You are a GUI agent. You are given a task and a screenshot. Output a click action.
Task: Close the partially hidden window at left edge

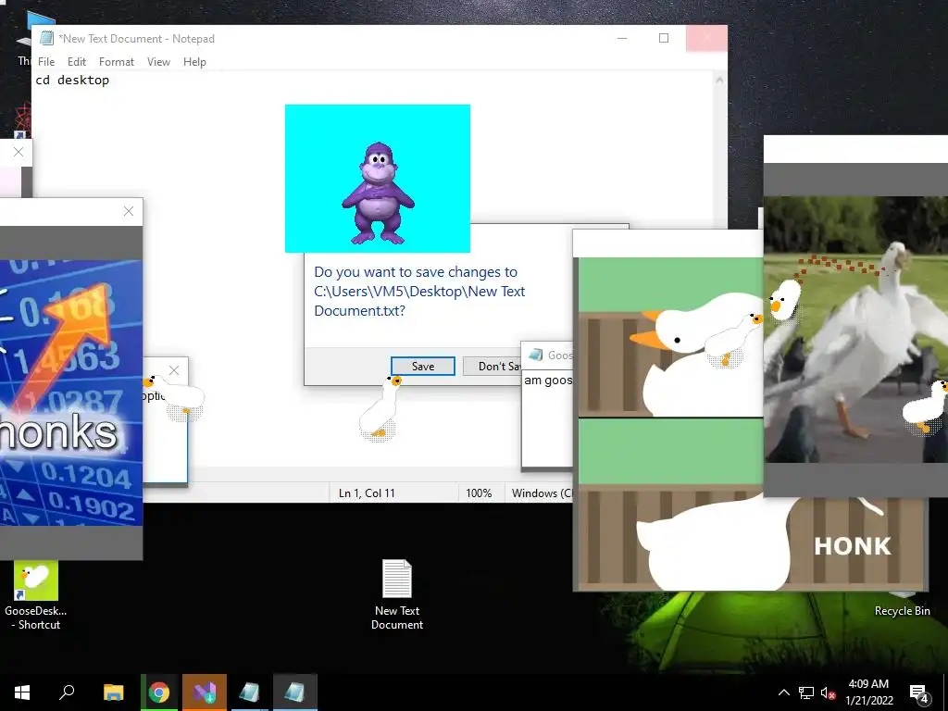19,152
